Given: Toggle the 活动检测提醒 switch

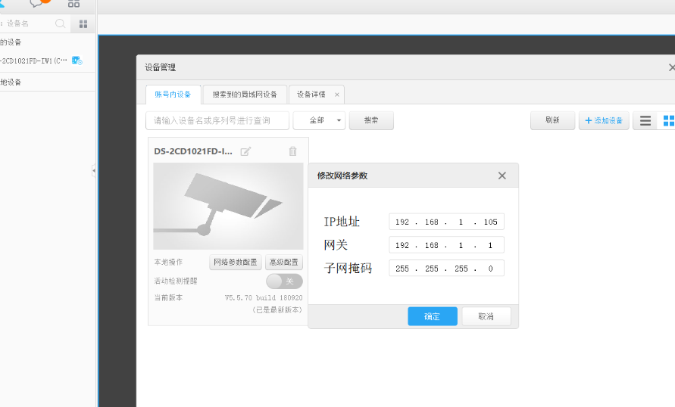Looking at the screenshot, I should [x=284, y=281].
